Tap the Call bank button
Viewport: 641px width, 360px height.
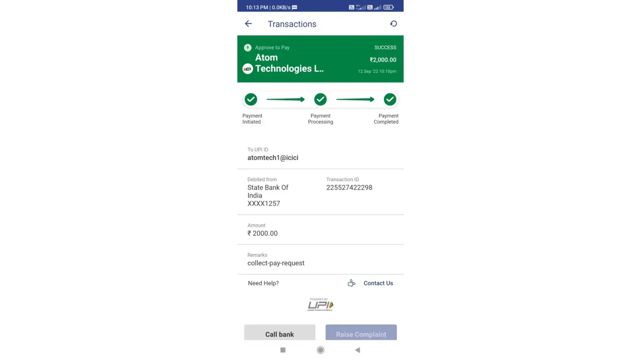(280, 332)
